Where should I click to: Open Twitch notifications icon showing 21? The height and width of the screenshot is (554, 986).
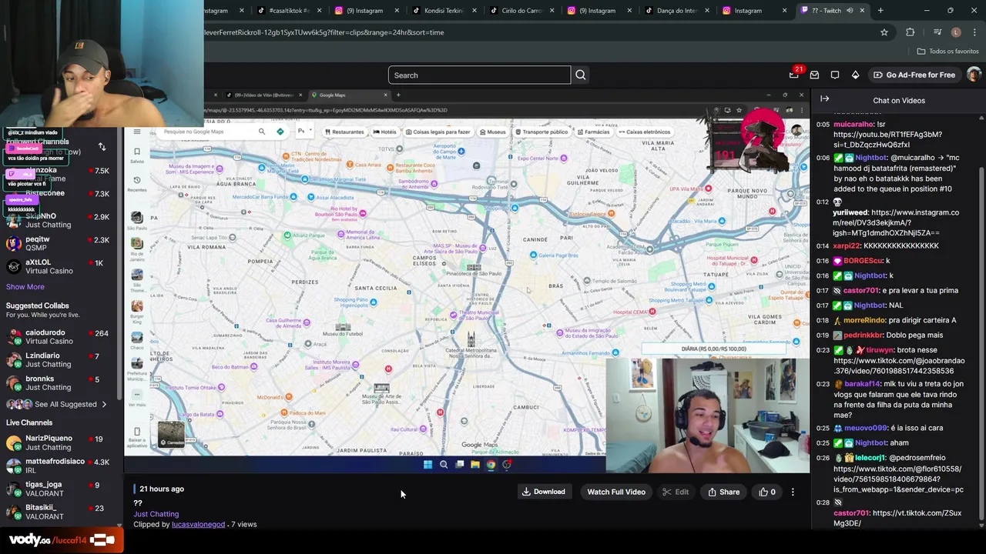click(x=794, y=75)
